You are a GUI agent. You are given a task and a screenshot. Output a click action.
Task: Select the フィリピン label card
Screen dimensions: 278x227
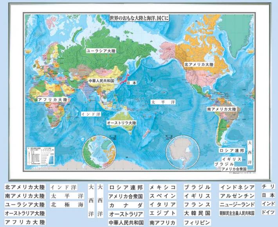pyautogui.click(x=197, y=223)
